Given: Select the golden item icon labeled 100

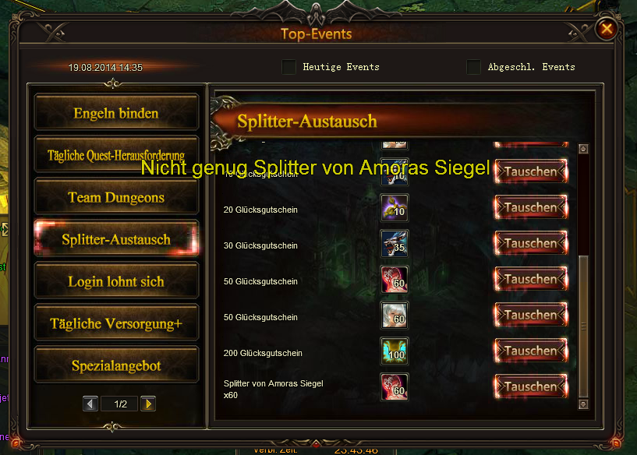Looking at the screenshot, I should 394,351.
